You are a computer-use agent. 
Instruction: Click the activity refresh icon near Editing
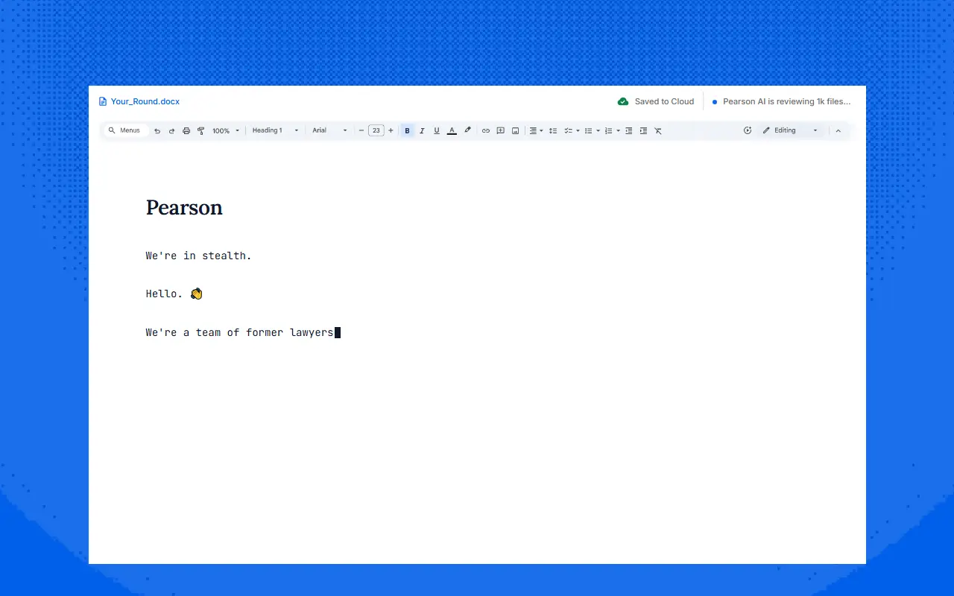pos(748,130)
